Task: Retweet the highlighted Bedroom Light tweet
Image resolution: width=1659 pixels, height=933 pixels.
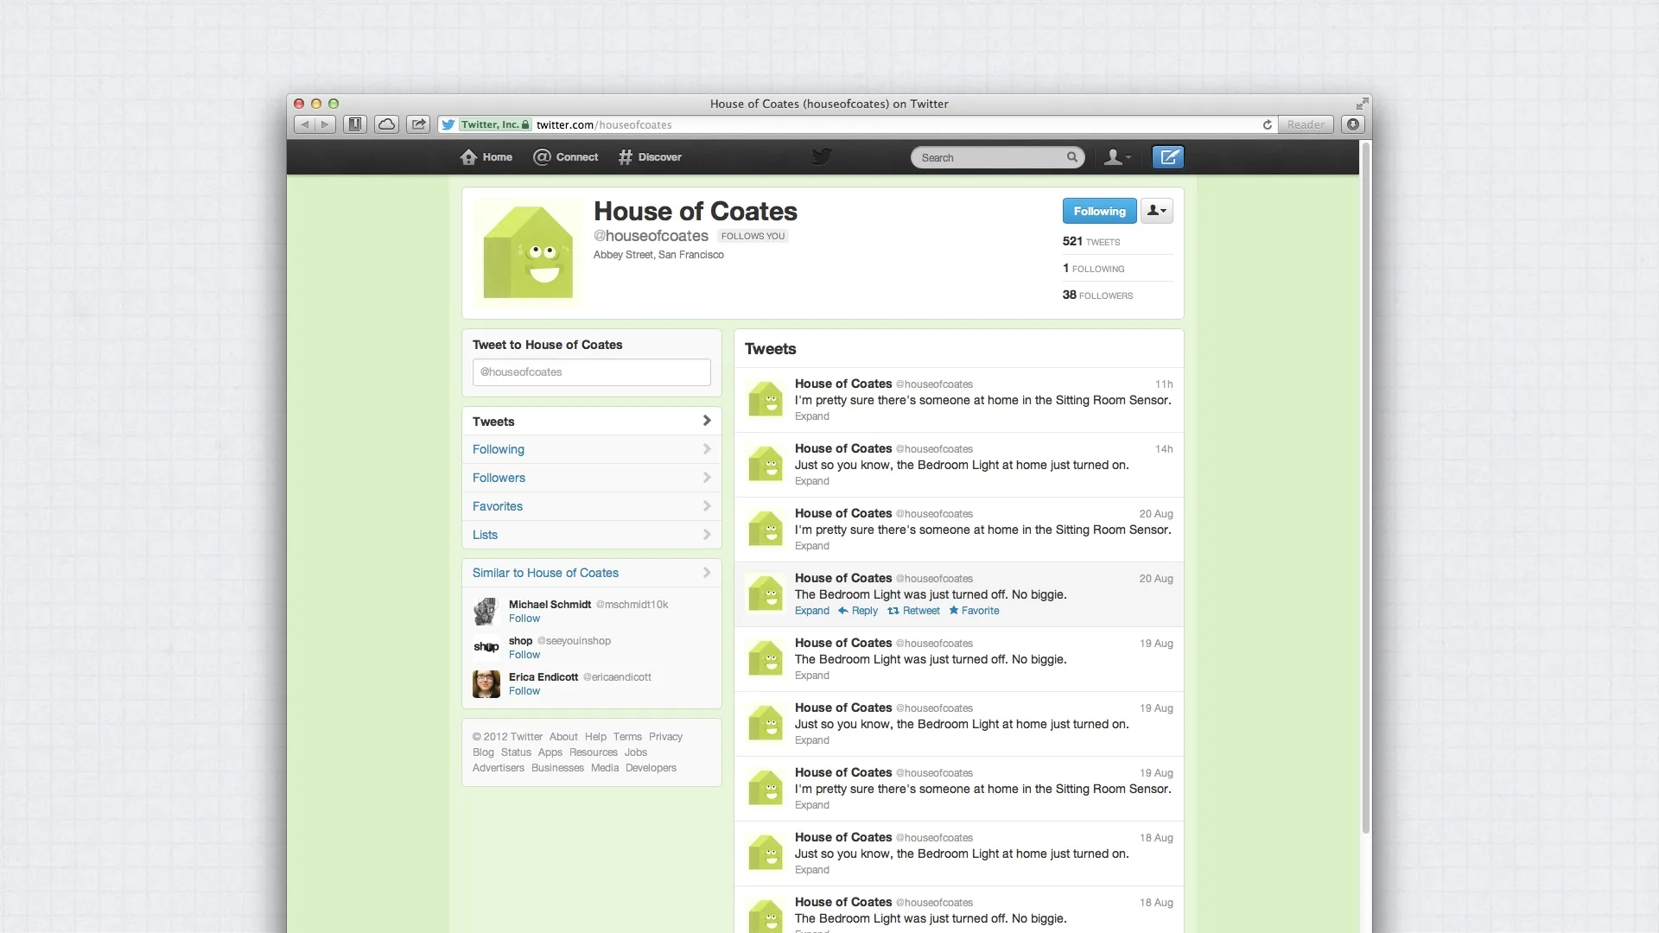Action: point(914,611)
